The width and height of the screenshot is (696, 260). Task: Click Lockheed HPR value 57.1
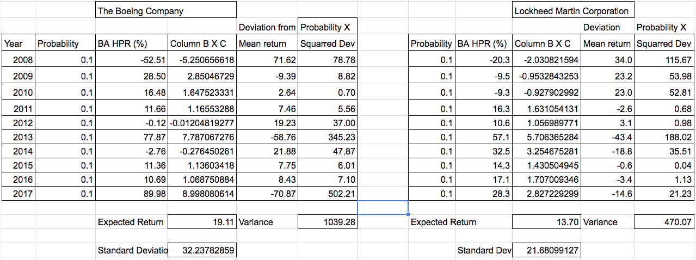(484, 137)
